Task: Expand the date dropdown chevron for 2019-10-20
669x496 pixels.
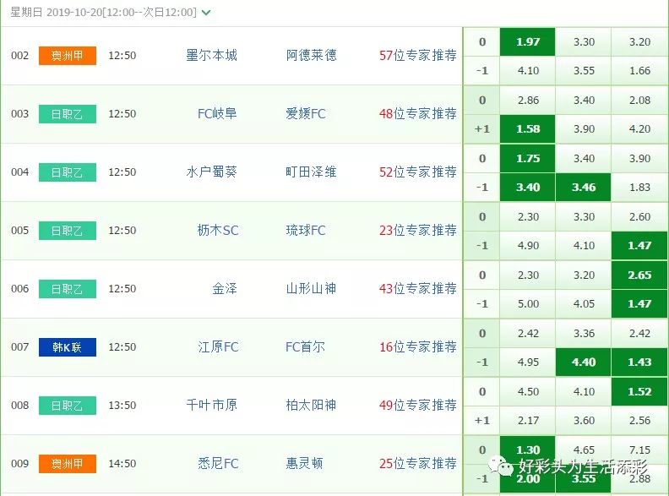Action: tap(206, 13)
